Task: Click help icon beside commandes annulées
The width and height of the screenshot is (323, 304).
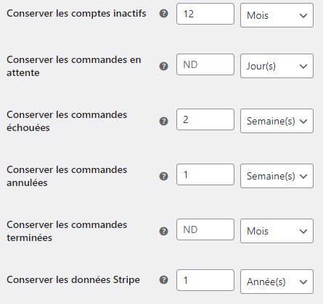Action: click(164, 176)
